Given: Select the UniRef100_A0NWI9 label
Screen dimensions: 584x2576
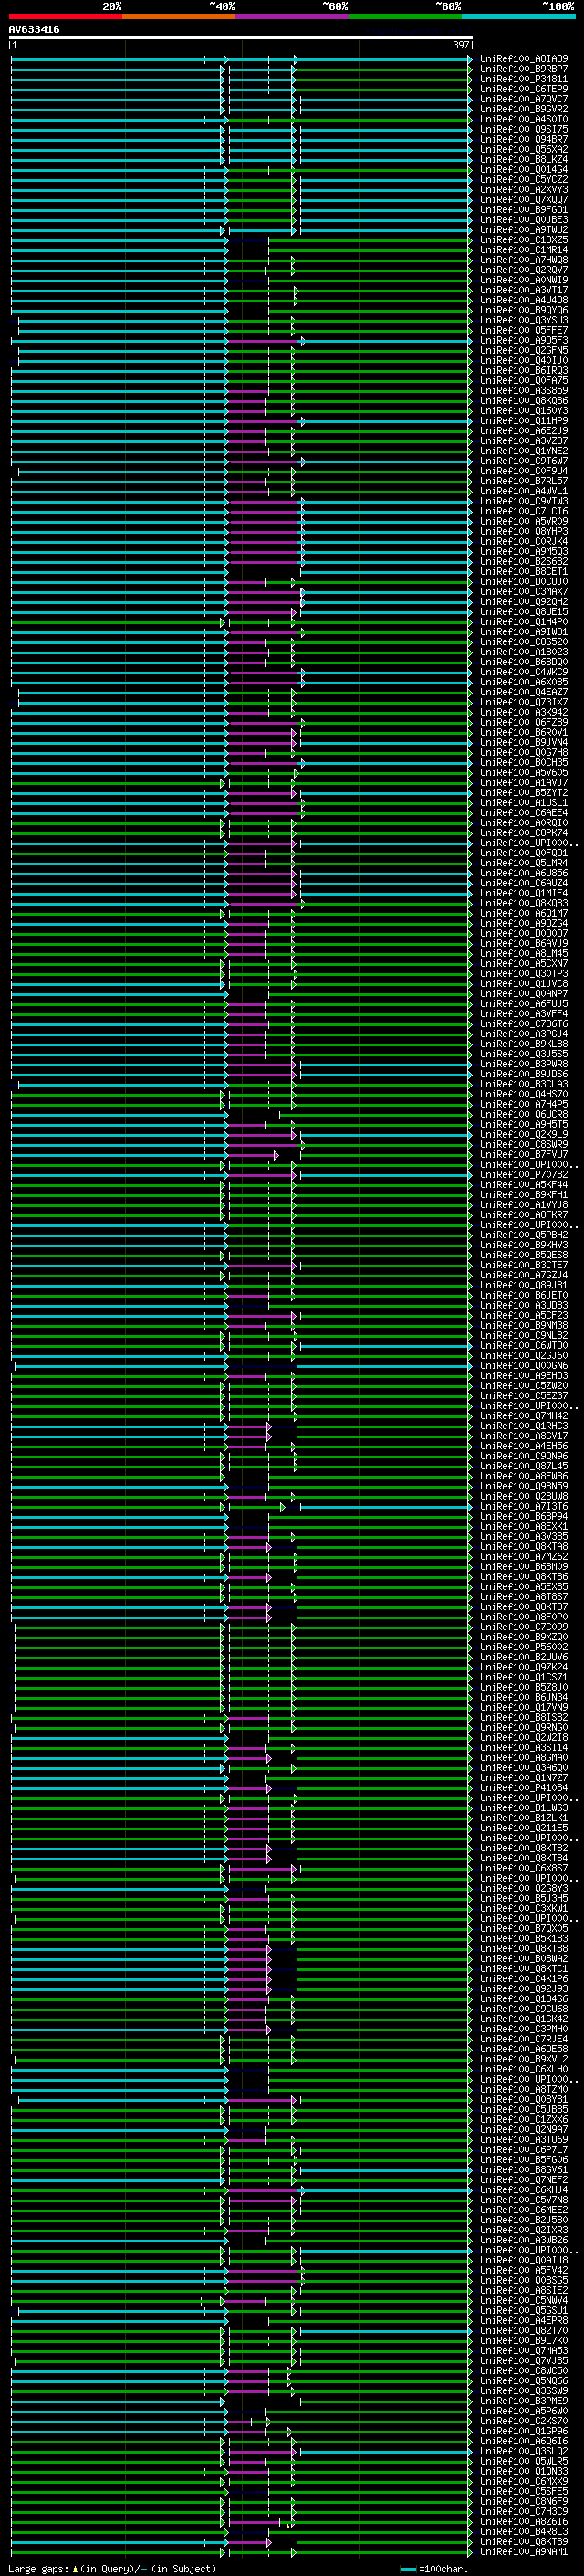Looking at the screenshot, I should (524, 280).
